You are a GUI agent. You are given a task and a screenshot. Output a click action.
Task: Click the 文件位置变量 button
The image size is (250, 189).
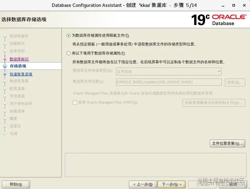click(227, 144)
